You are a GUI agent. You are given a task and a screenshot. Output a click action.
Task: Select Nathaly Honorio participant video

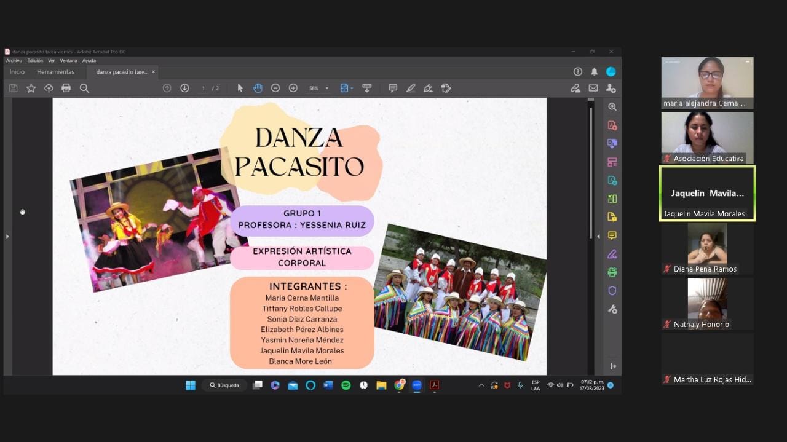click(707, 304)
